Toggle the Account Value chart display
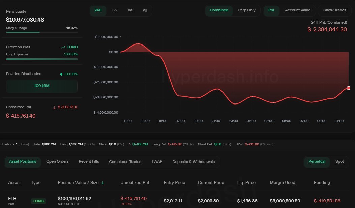 (298, 10)
